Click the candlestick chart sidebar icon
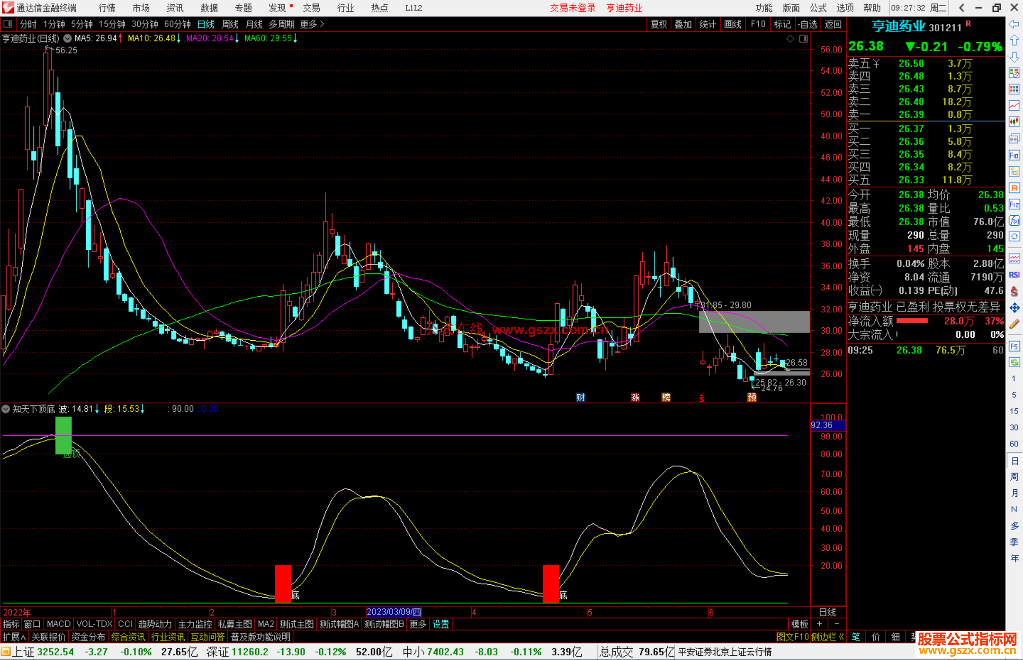Image resolution: width=1023 pixels, height=660 pixels. [x=1014, y=122]
